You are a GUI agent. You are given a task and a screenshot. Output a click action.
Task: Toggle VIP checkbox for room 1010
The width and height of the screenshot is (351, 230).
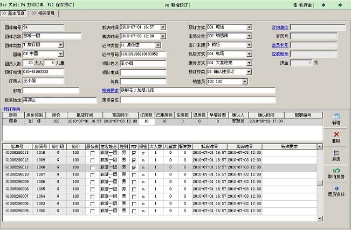(134, 153)
